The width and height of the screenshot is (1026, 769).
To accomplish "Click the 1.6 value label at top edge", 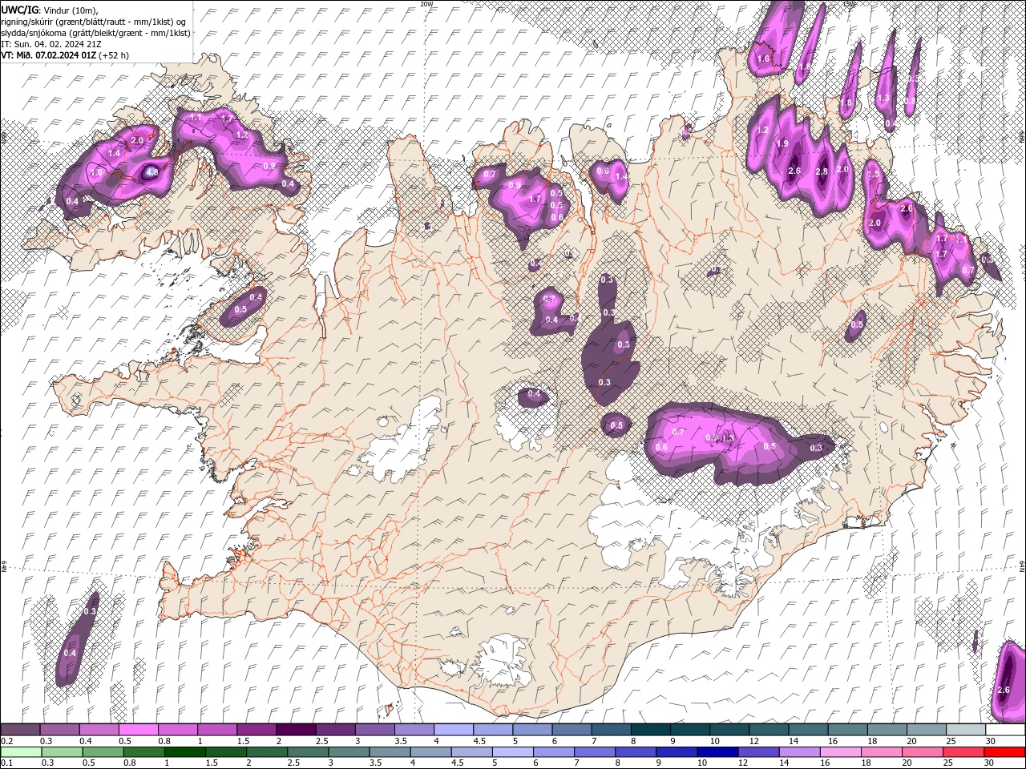I will coord(763,58).
